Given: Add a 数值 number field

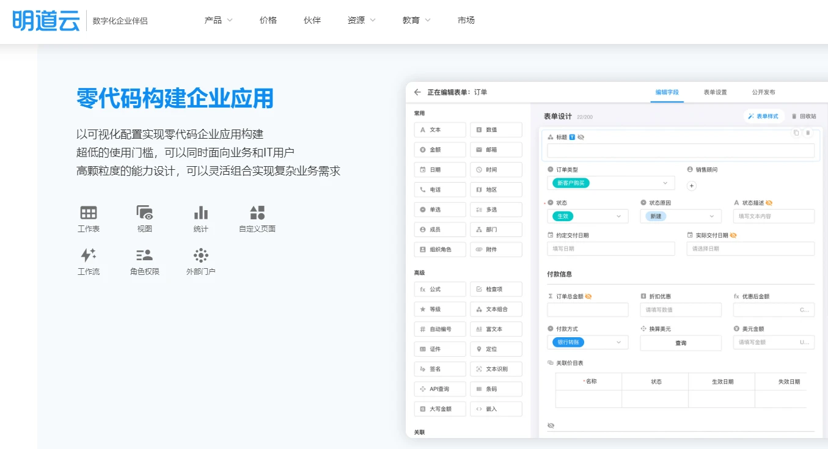Looking at the screenshot, I should [496, 130].
